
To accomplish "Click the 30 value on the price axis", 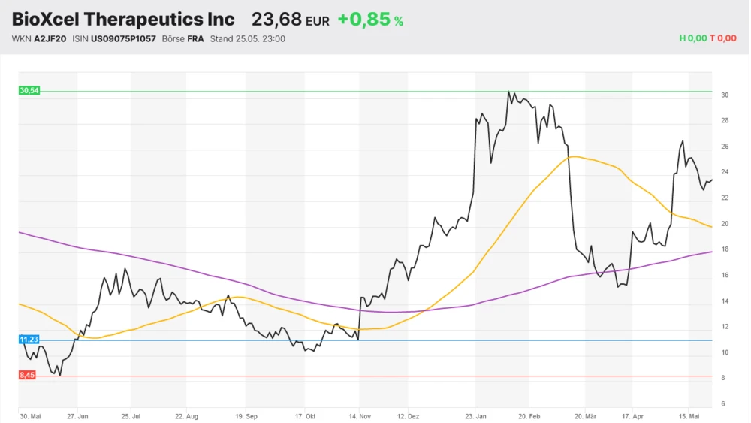I will pyautogui.click(x=725, y=95).
